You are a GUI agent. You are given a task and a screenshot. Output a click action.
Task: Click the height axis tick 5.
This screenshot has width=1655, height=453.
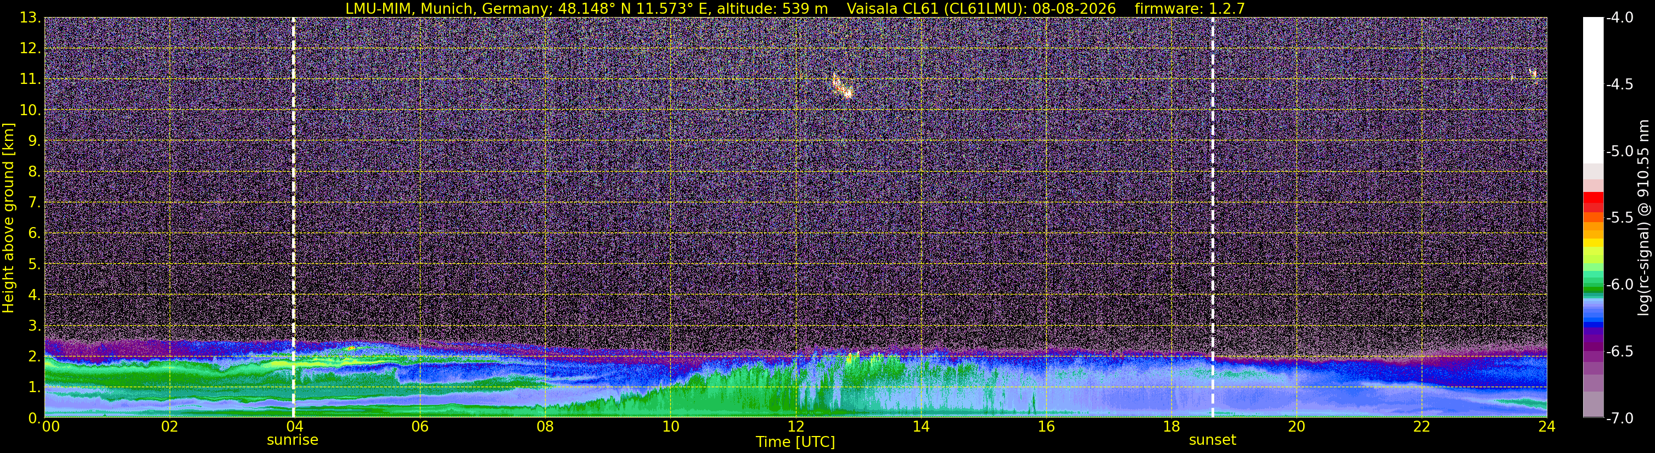pos(33,264)
